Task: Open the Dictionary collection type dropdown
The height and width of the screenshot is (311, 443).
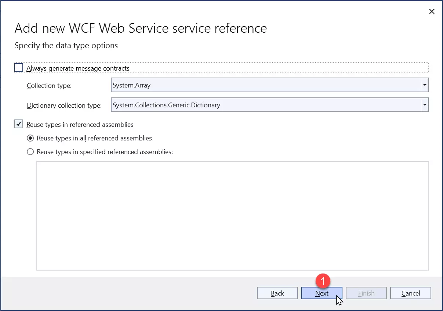Action: (x=270, y=105)
